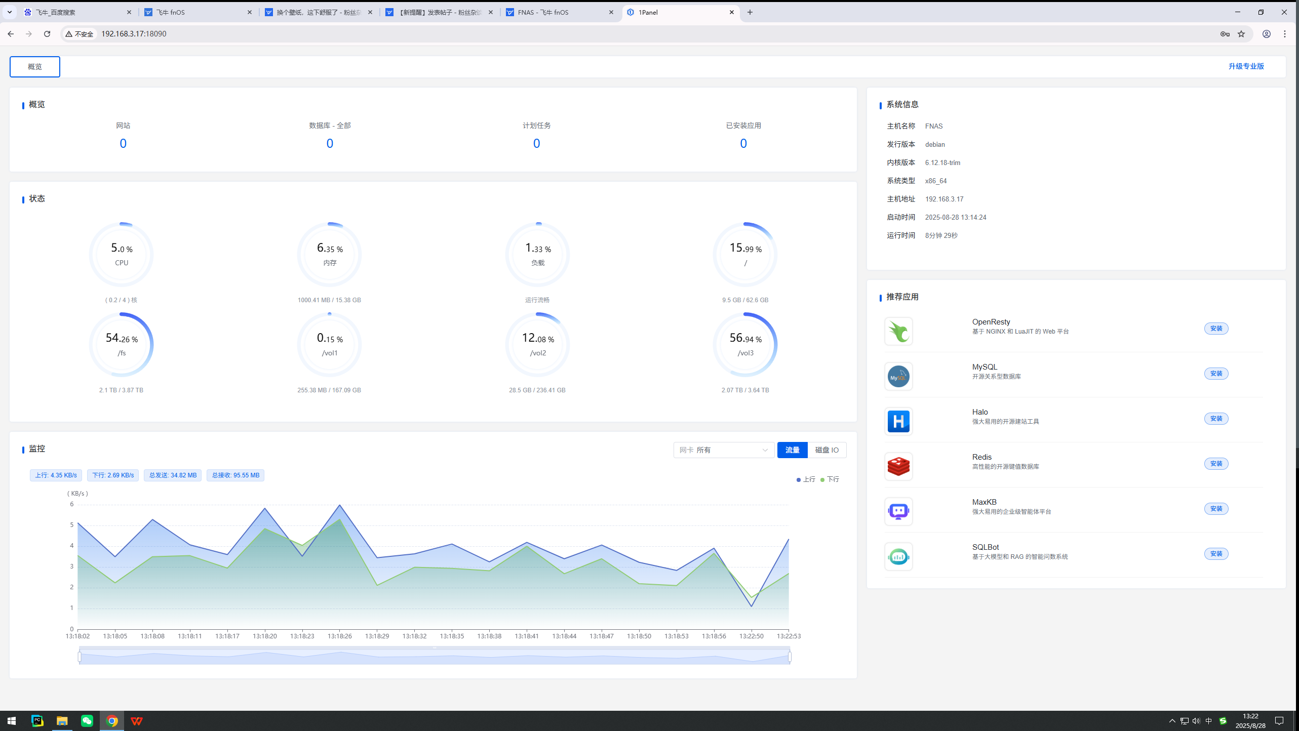This screenshot has width=1299, height=731.
Task: Open the Chrome profile icon
Action: click(1267, 34)
